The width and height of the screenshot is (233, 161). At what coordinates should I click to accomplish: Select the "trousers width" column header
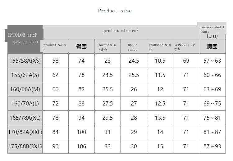coord(160,47)
